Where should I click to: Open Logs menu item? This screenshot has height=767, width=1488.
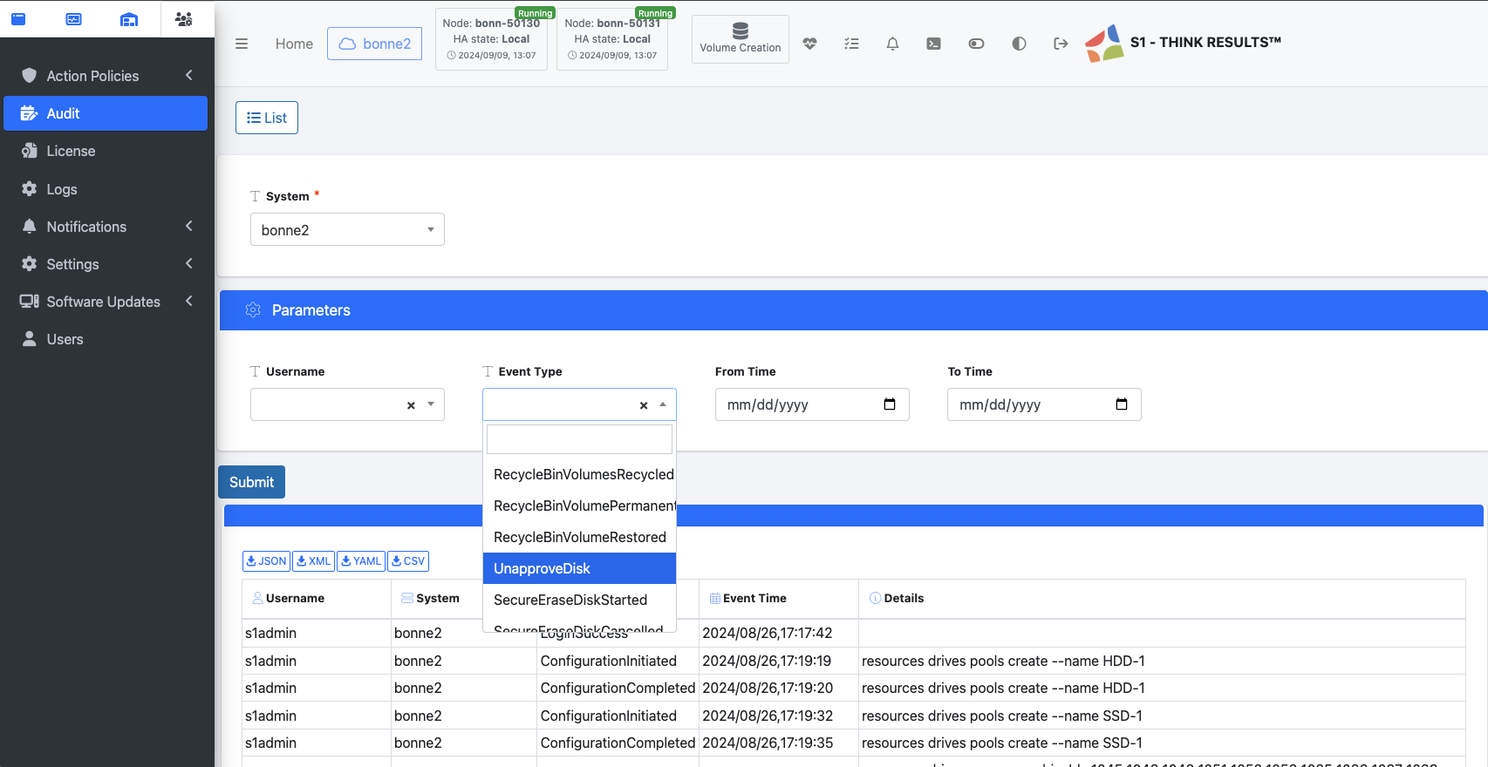click(x=106, y=189)
